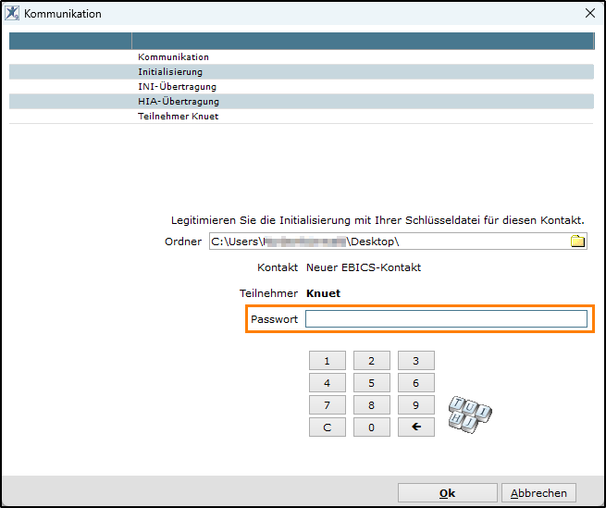The width and height of the screenshot is (606, 508).
Task: Click keypad digit 3
Action: [416, 361]
